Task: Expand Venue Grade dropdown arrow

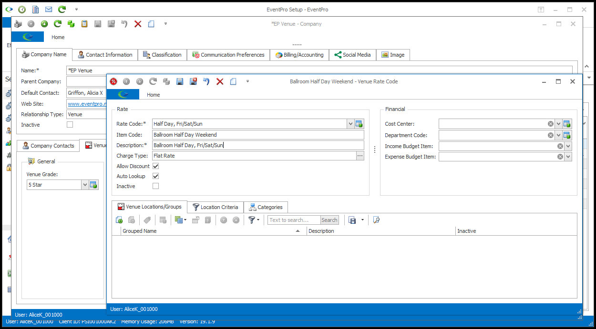Action: click(x=85, y=185)
